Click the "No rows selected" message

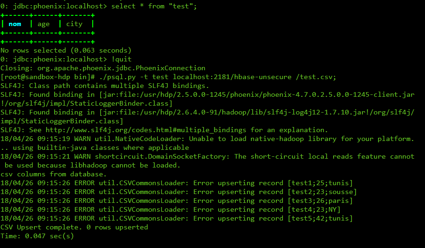click(66, 50)
